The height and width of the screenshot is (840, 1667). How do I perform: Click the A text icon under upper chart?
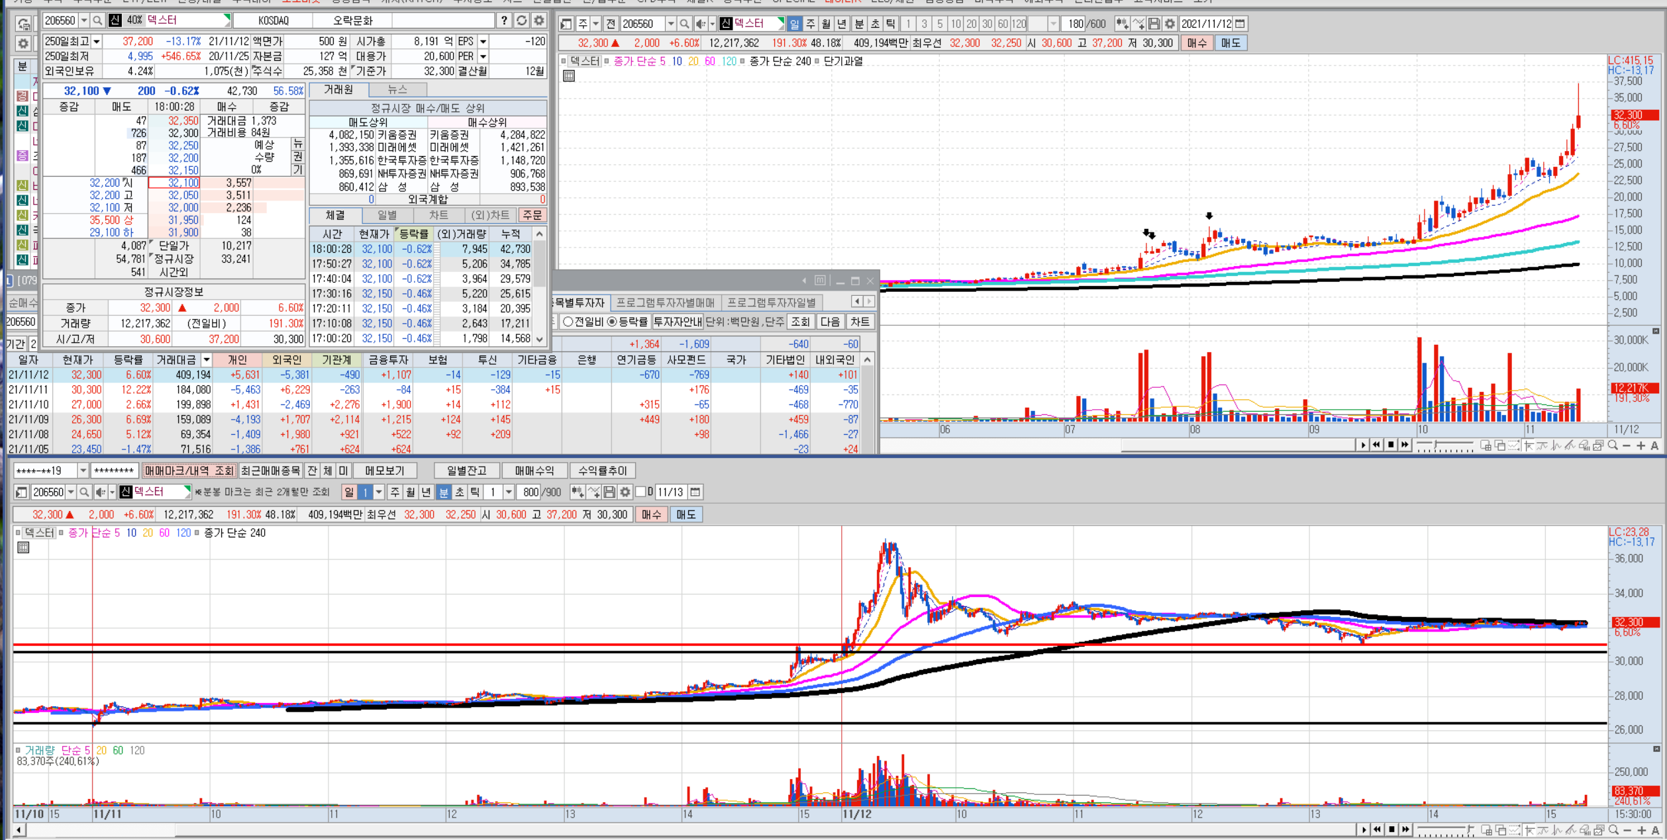tap(1654, 445)
